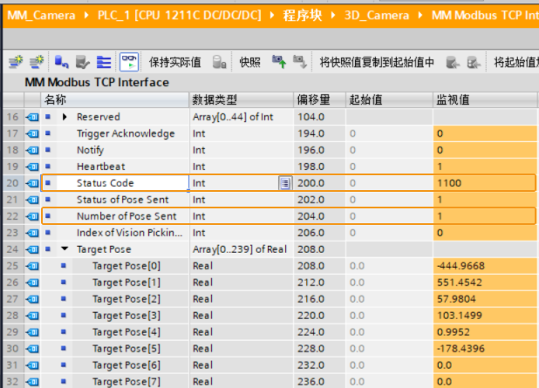Viewport: 539px width, 388px height.
Task: Click tag icon on Number of Pose Sent row
Action: point(32,216)
